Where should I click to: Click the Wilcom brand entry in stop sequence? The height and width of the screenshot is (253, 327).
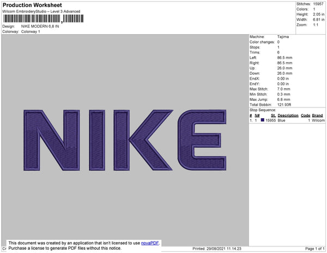(x=319, y=121)
